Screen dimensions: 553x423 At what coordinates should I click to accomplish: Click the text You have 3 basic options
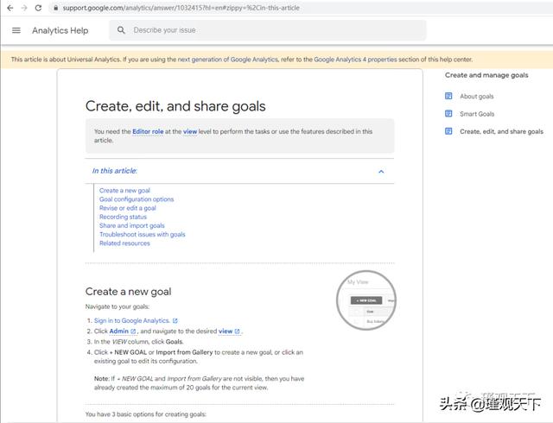coord(146,414)
